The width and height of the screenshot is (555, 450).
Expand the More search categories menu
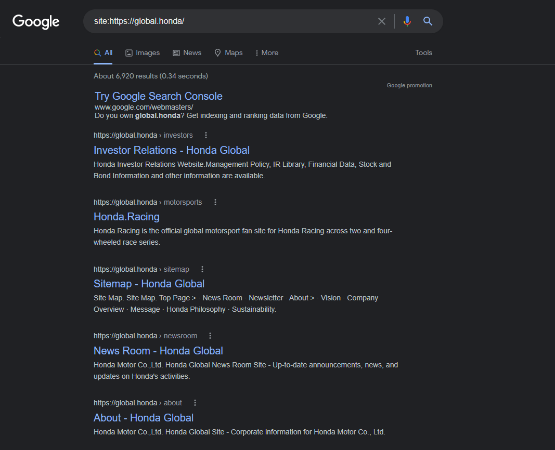(266, 52)
